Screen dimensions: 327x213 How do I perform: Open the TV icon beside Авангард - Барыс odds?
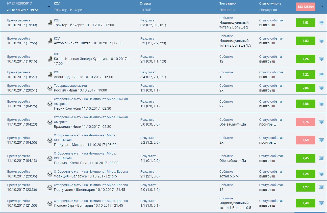coord(321,75)
